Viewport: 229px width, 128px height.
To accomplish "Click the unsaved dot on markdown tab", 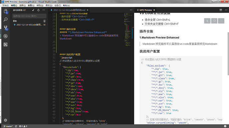I will point(87,10).
